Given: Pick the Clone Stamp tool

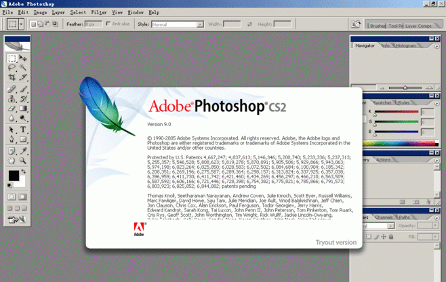Looking at the screenshot, I should [12, 99].
